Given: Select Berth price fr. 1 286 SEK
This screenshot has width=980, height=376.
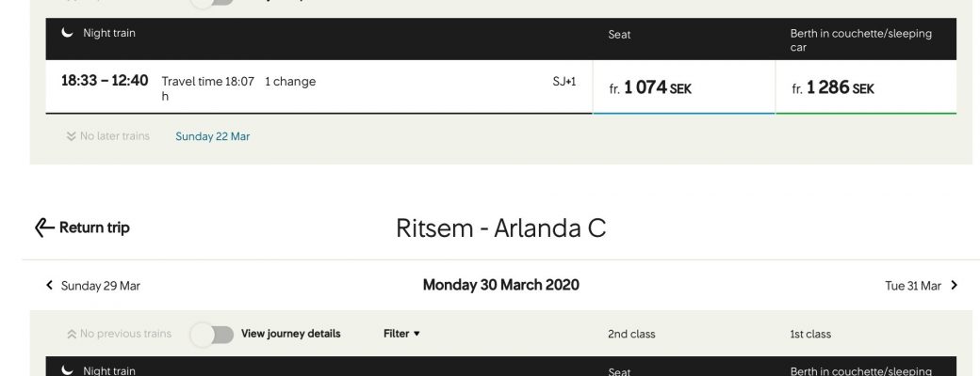Looking at the screenshot, I should [866, 87].
